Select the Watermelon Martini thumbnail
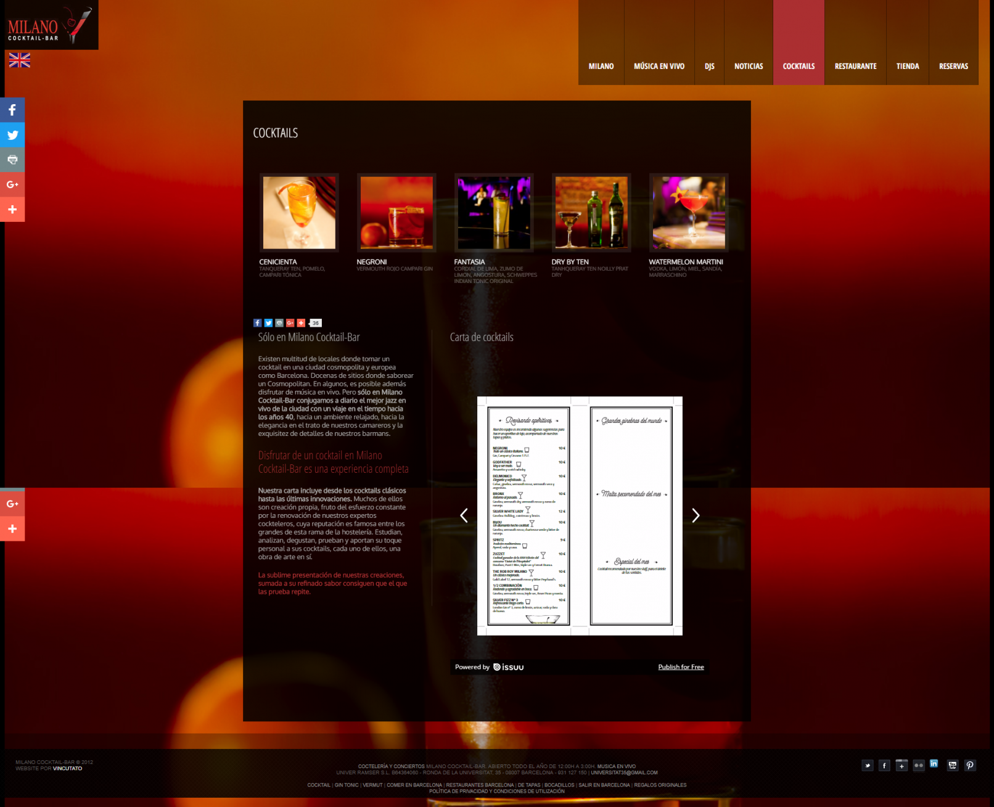Viewport: 994px width, 807px height. pyautogui.click(x=689, y=213)
